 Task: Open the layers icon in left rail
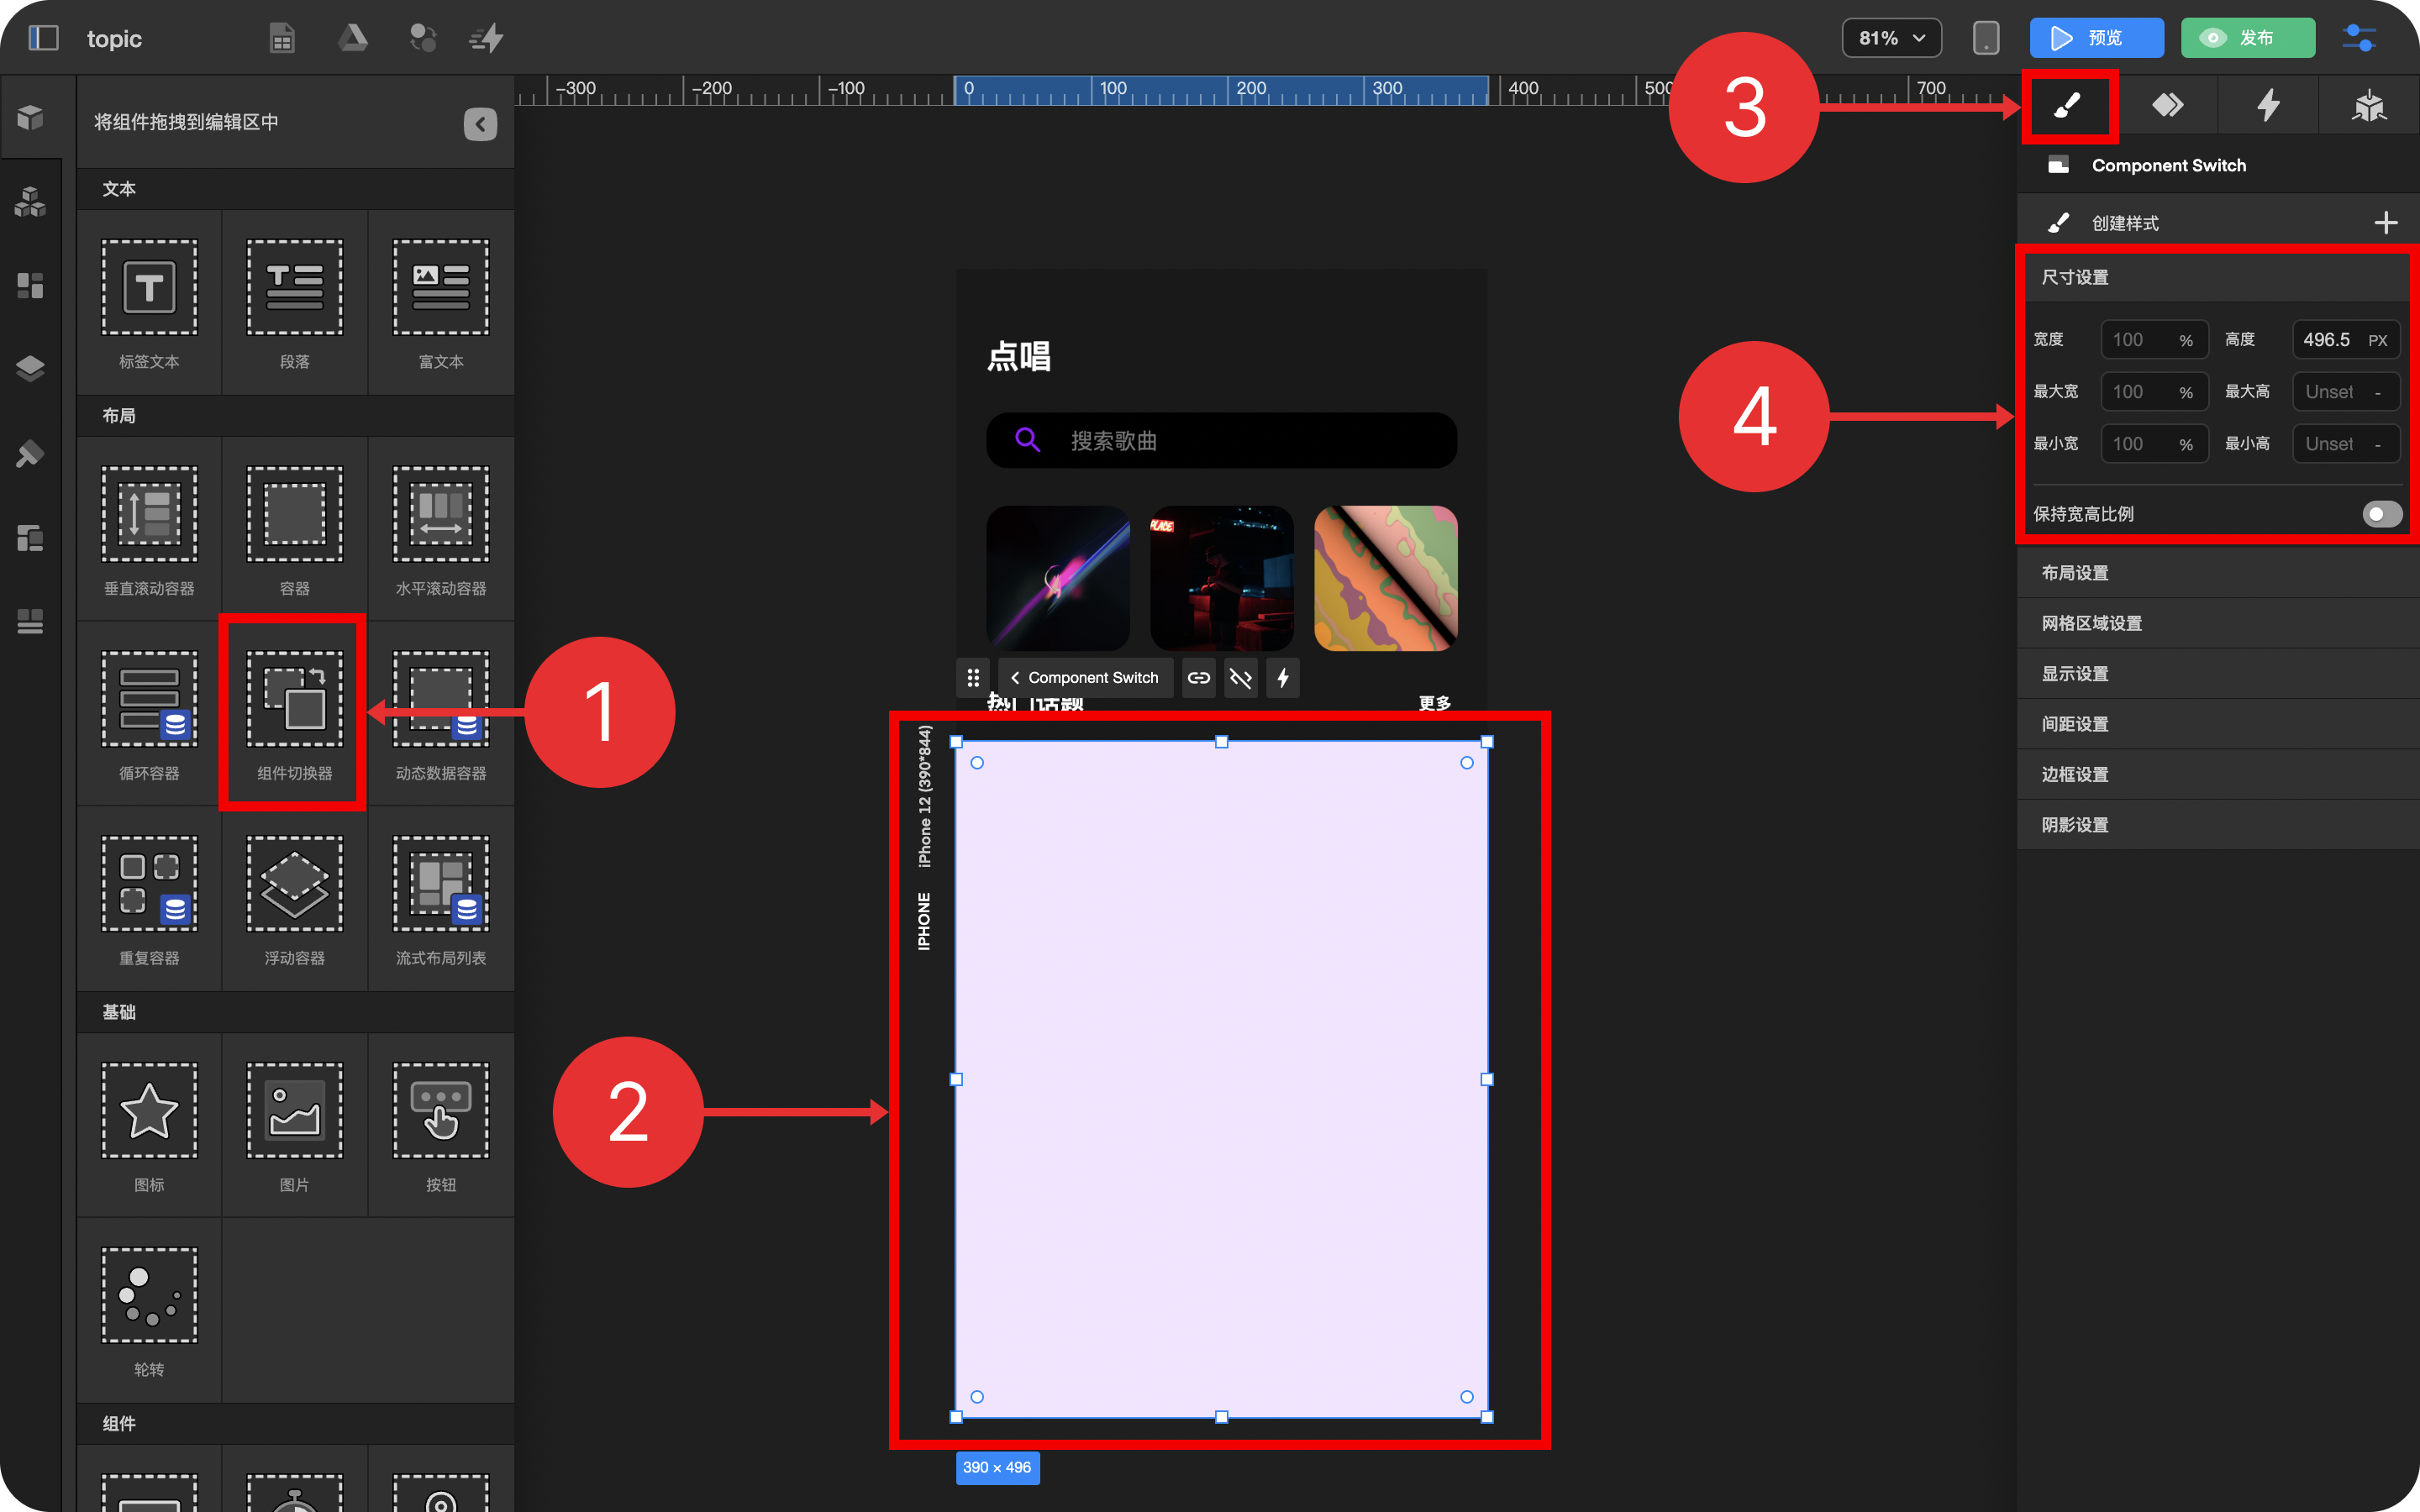[30, 369]
